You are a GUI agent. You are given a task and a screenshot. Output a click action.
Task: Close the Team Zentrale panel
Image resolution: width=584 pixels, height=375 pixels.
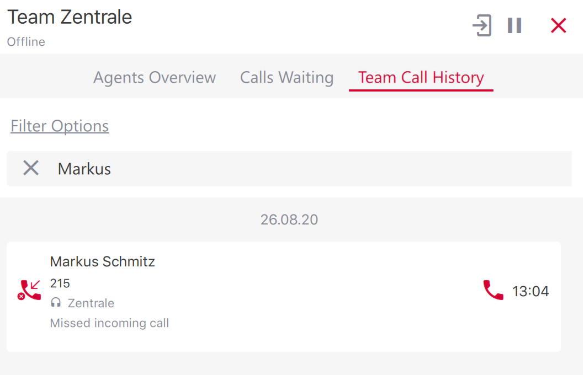[558, 25]
